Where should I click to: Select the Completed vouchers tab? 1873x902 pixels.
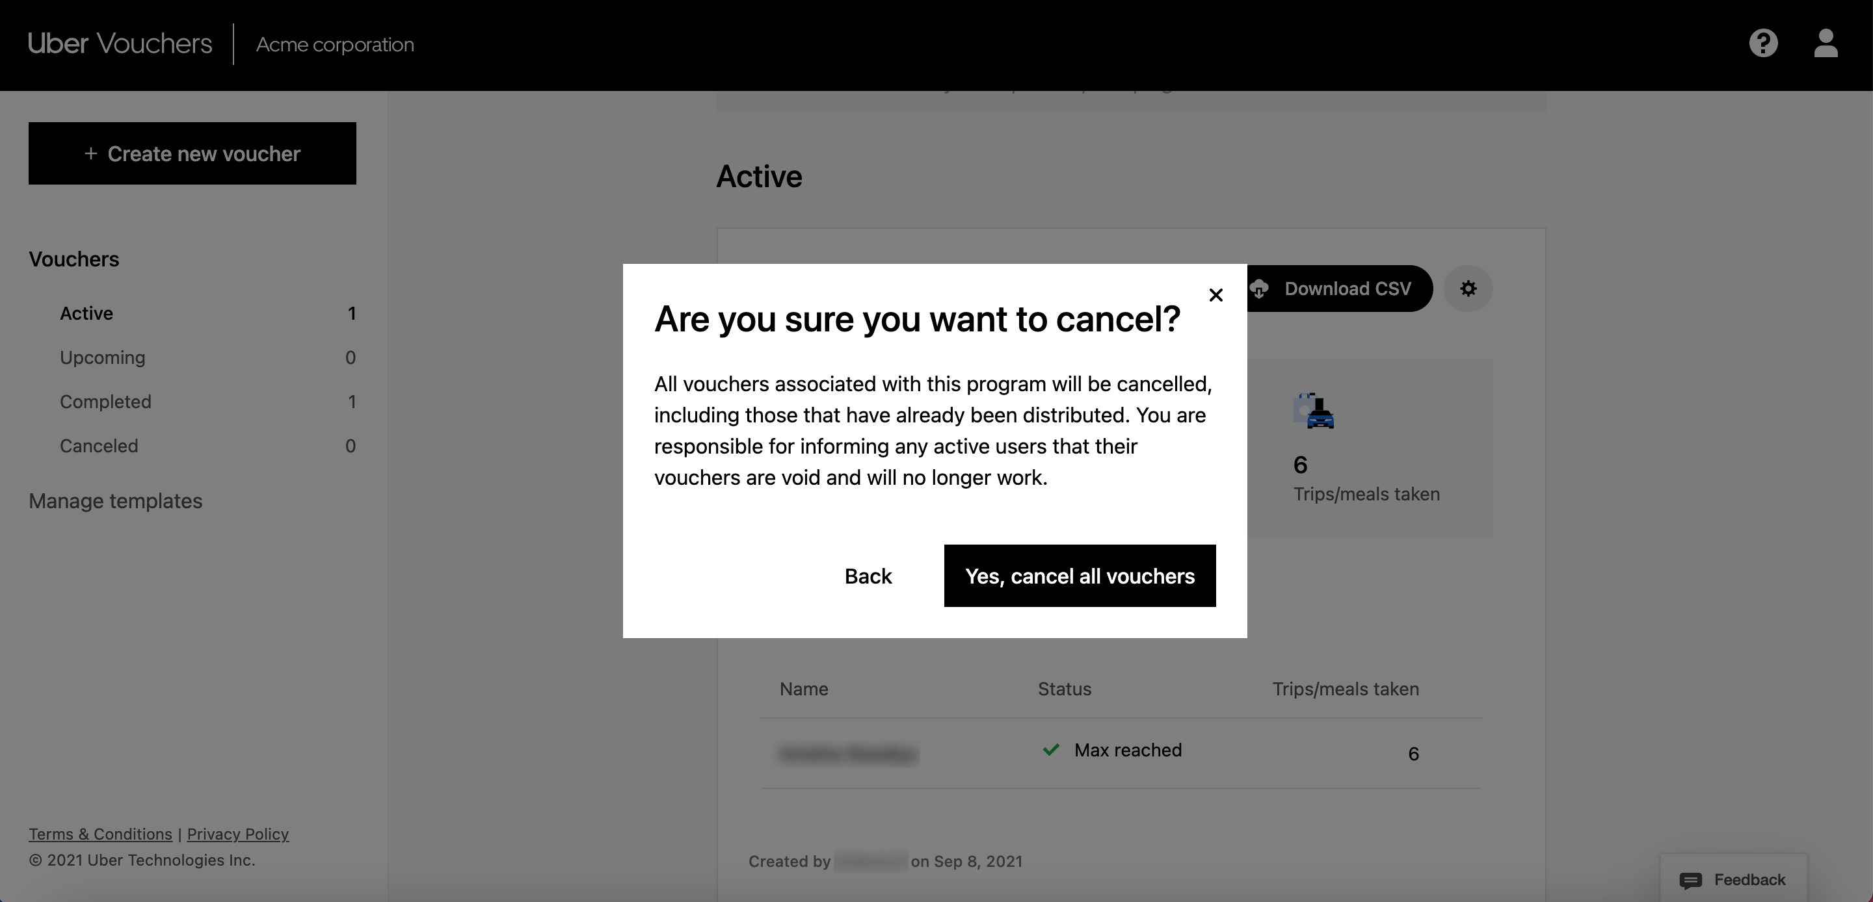pyautogui.click(x=105, y=400)
